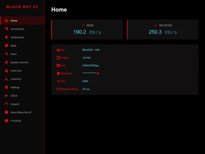Viewport: 205px width, 154px height.
Task: Click the USB icon beside Port
Action: [x=58, y=81]
